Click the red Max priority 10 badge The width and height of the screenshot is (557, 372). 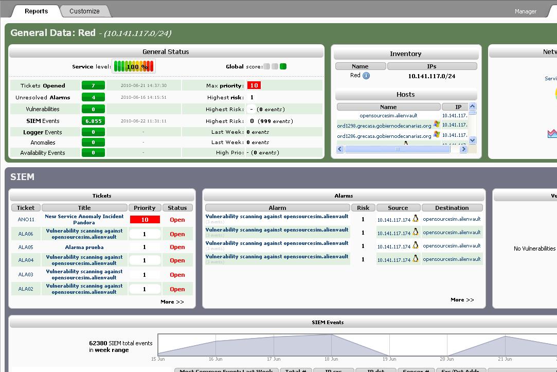[254, 85]
